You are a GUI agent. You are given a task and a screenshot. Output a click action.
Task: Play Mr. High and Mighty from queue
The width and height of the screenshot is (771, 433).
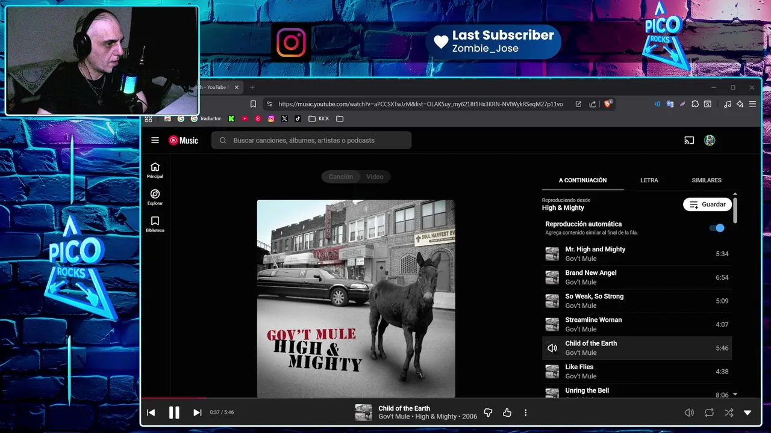pos(637,254)
